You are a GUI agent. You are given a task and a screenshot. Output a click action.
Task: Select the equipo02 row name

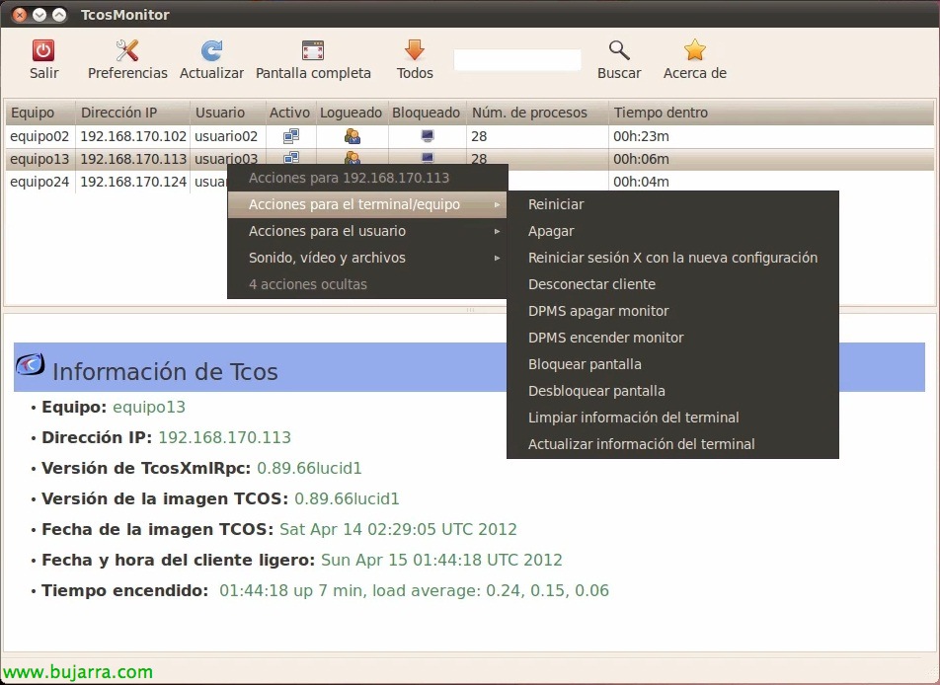[x=39, y=136]
